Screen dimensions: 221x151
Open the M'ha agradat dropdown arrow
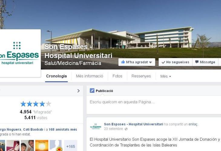click(x=150, y=62)
